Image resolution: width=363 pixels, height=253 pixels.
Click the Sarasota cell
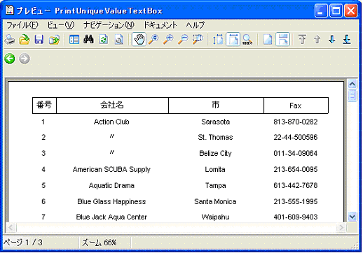(x=216, y=122)
